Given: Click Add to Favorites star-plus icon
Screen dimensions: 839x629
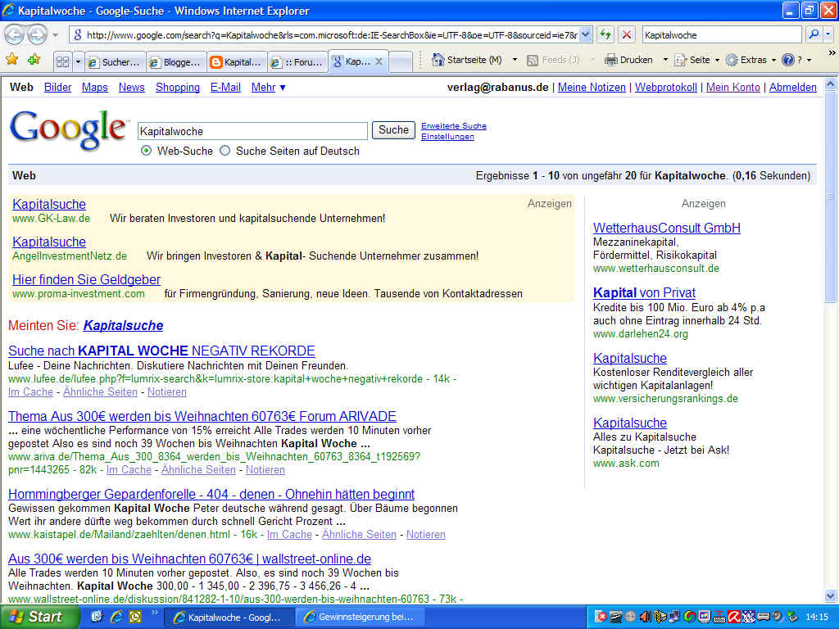Looking at the screenshot, I should 34,60.
